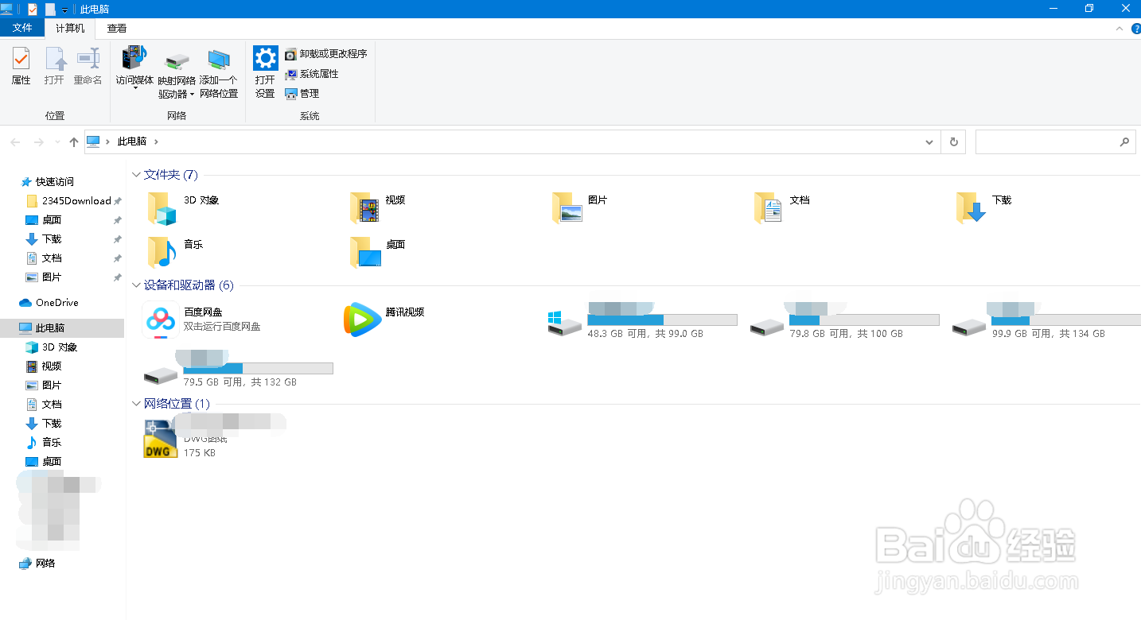1141x620 pixels.
Task: Collapse the 文件夹 (7) group
Action: pos(136,175)
